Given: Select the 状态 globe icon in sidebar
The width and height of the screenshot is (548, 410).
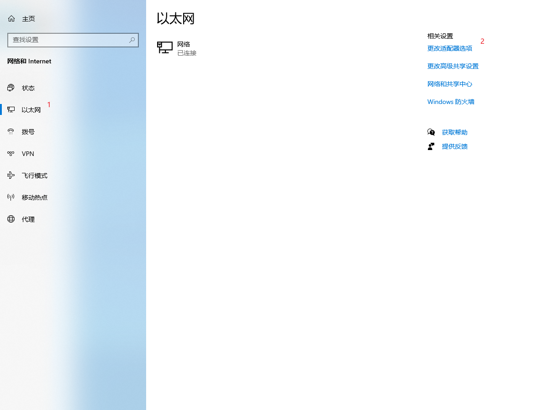Looking at the screenshot, I should click(x=11, y=88).
